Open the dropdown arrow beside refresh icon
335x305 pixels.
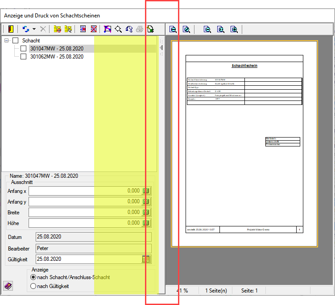click(x=34, y=29)
